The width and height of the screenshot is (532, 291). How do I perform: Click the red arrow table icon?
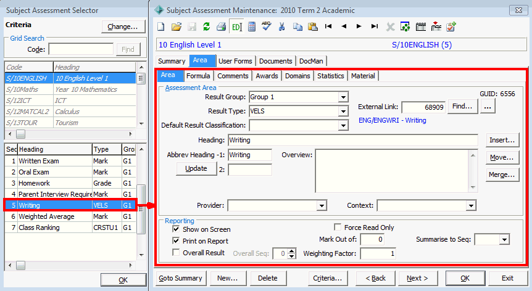[436, 27]
